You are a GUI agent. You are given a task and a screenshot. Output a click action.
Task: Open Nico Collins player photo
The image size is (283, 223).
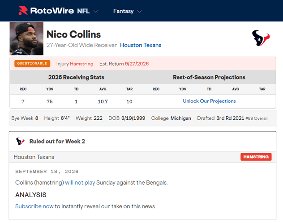pos(26,38)
